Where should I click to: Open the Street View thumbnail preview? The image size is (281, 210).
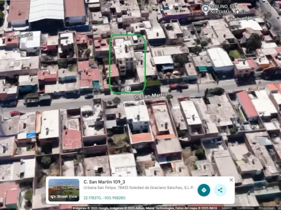tap(64, 190)
